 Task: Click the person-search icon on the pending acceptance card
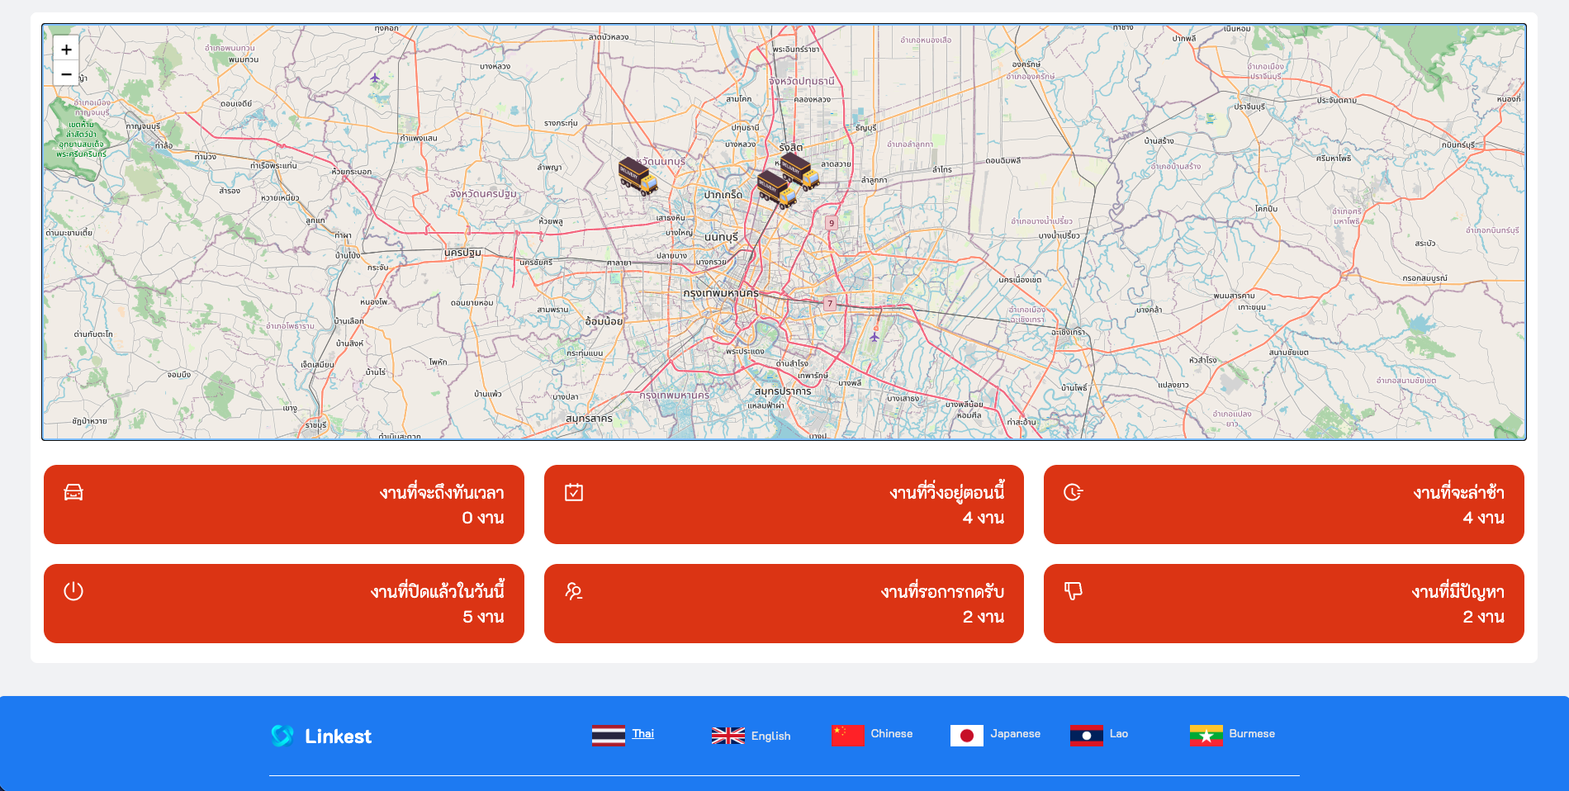[572, 591]
